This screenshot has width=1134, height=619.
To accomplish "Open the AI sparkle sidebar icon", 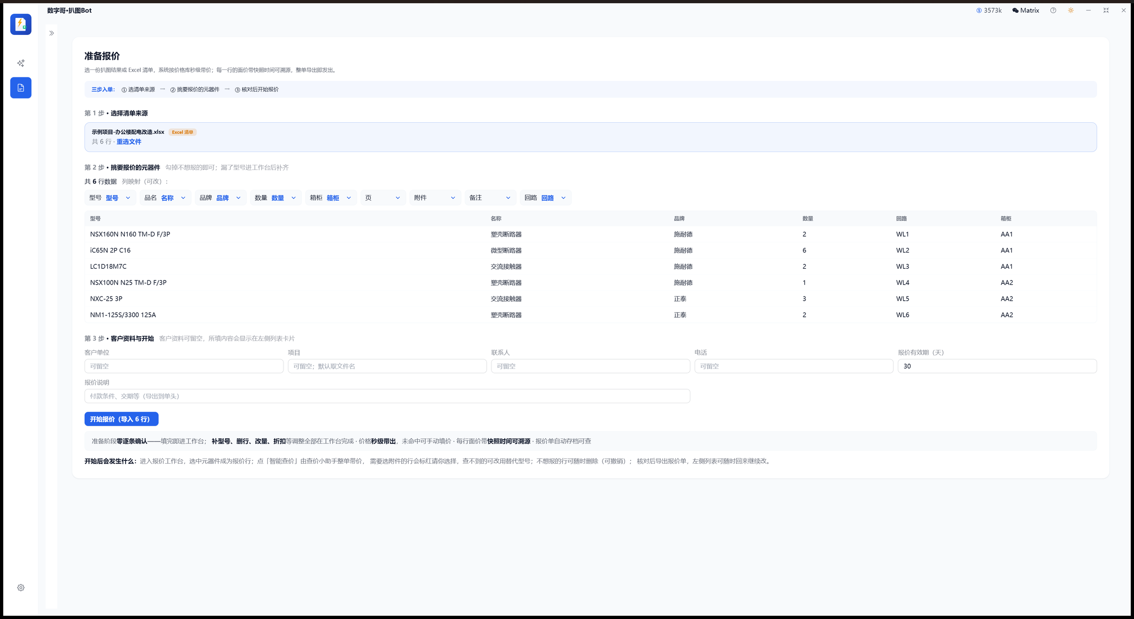I will pyautogui.click(x=21, y=63).
